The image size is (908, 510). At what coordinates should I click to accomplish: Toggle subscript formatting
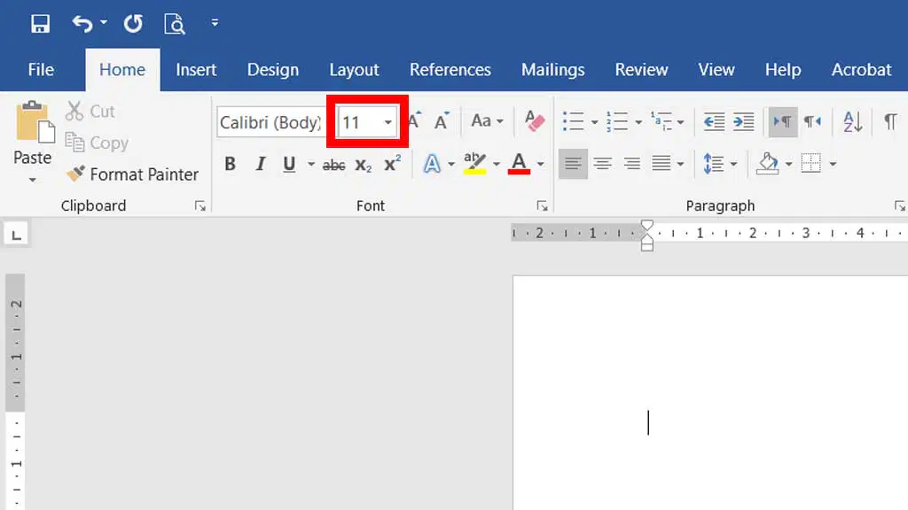[363, 166]
